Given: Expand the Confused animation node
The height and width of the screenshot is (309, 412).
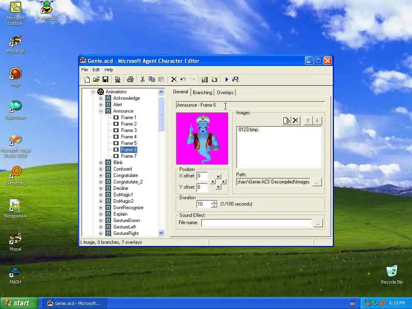Looking at the screenshot, I should pos(101,169).
